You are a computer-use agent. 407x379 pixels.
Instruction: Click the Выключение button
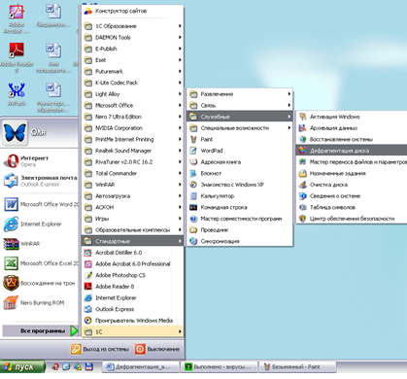[157, 349]
